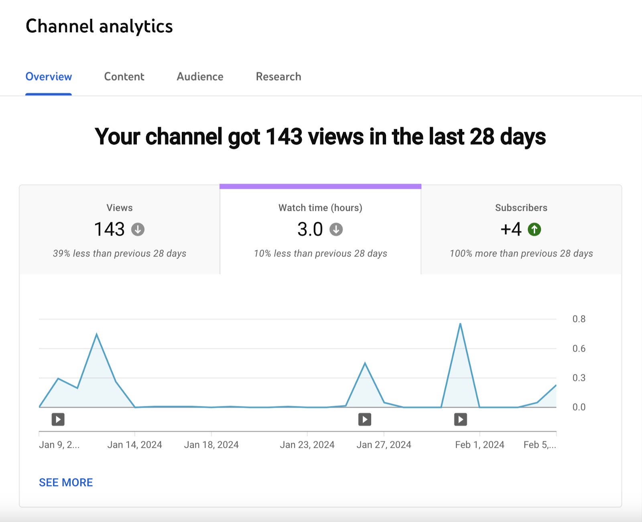
Task: Click the Feb 1 peak on the chart
Action: pos(461,323)
